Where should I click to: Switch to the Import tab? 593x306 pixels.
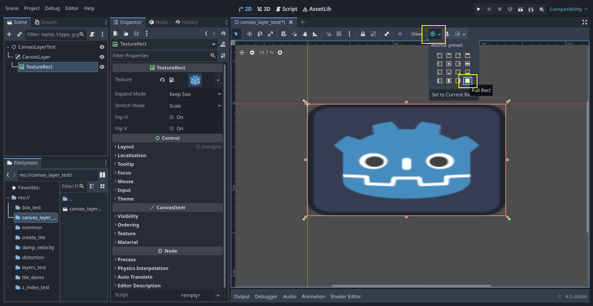click(x=46, y=22)
